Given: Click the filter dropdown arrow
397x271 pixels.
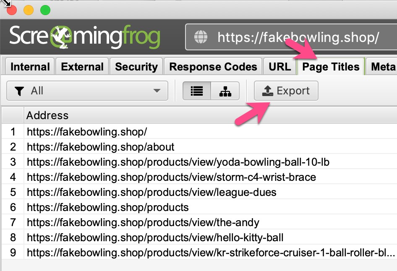Looking at the screenshot, I should point(157,91).
